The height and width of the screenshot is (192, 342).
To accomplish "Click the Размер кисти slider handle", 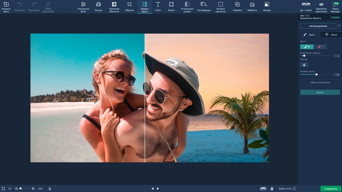I will point(316,75).
